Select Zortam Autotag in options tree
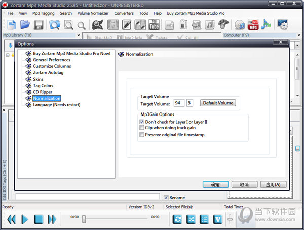Screen dimensions: 304x230 click(48, 73)
